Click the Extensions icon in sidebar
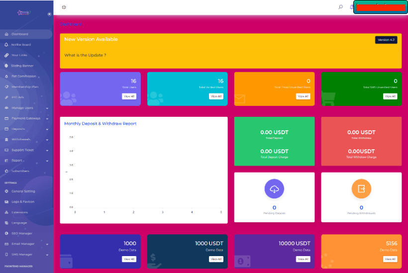 6,212
